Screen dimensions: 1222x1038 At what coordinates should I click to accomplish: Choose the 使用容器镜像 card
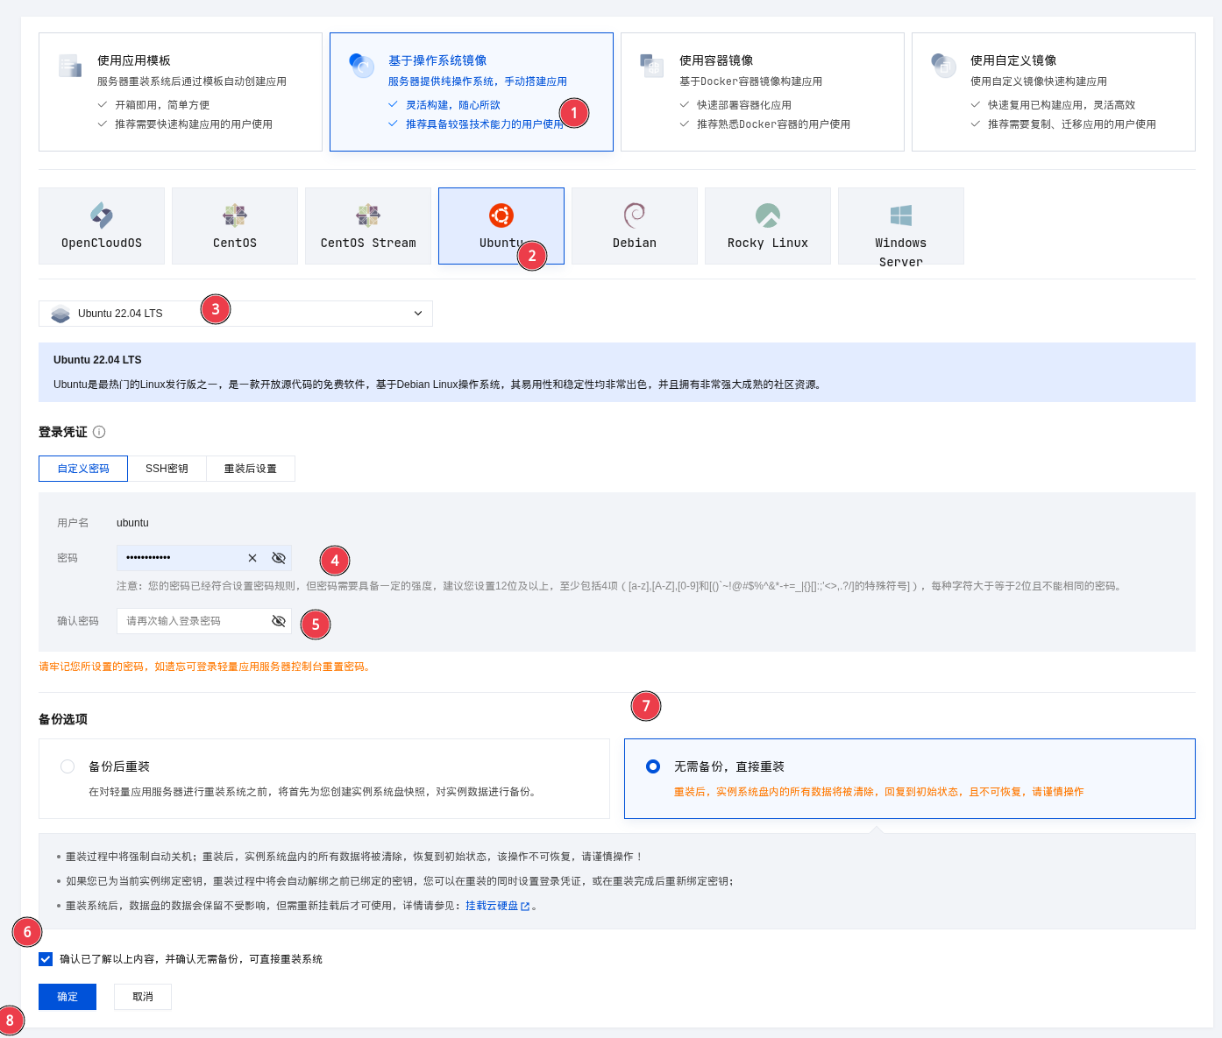(x=762, y=92)
